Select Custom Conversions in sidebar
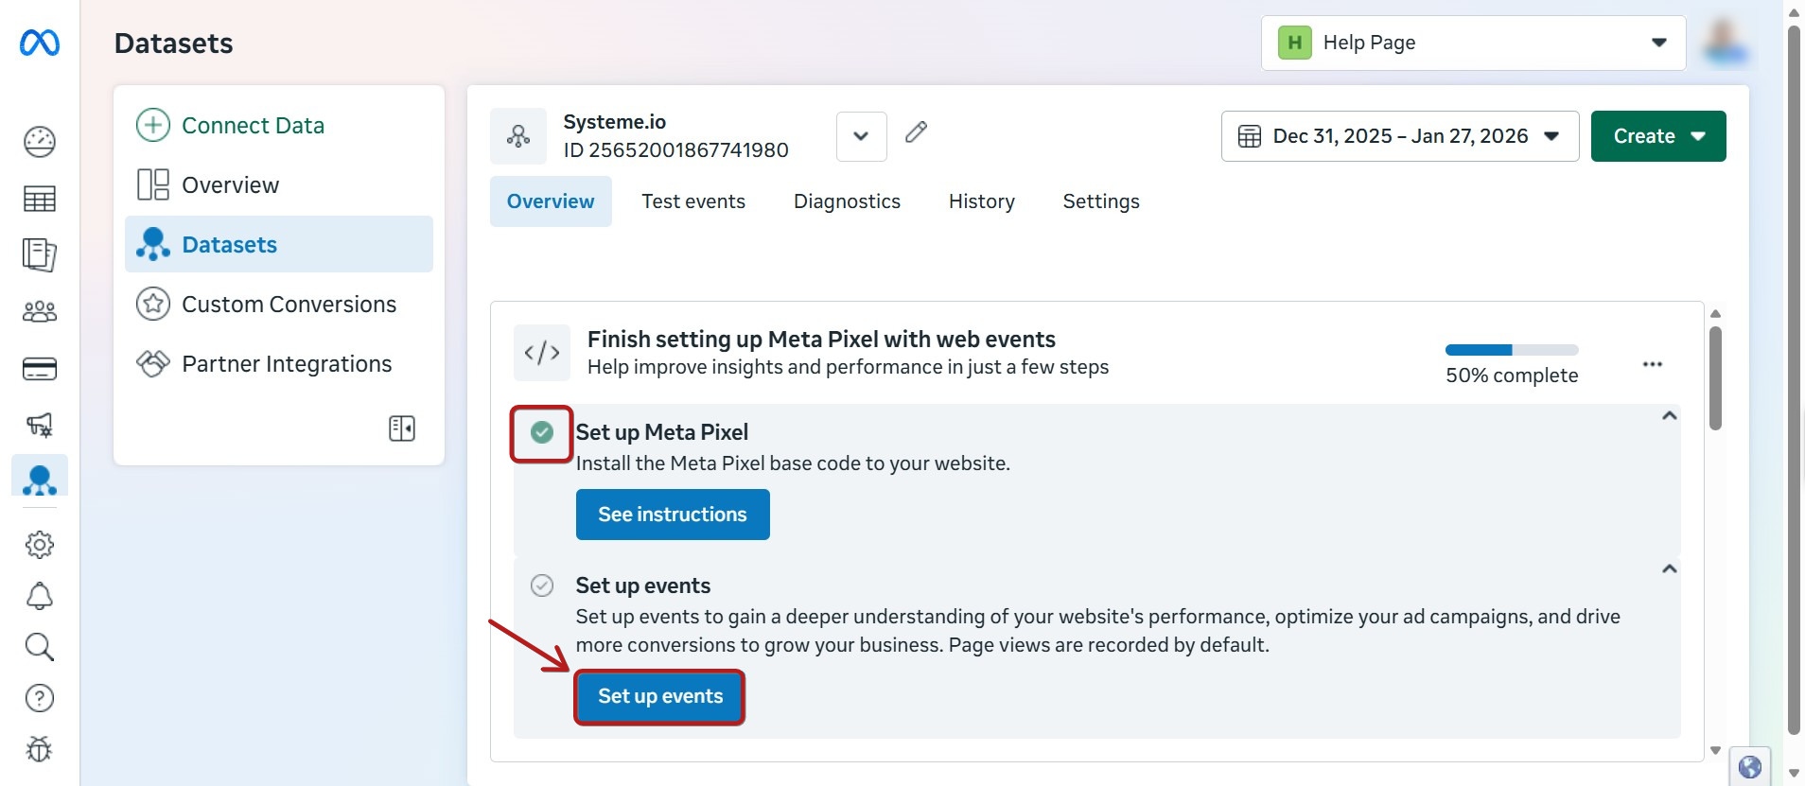The width and height of the screenshot is (1805, 786). tap(279, 304)
